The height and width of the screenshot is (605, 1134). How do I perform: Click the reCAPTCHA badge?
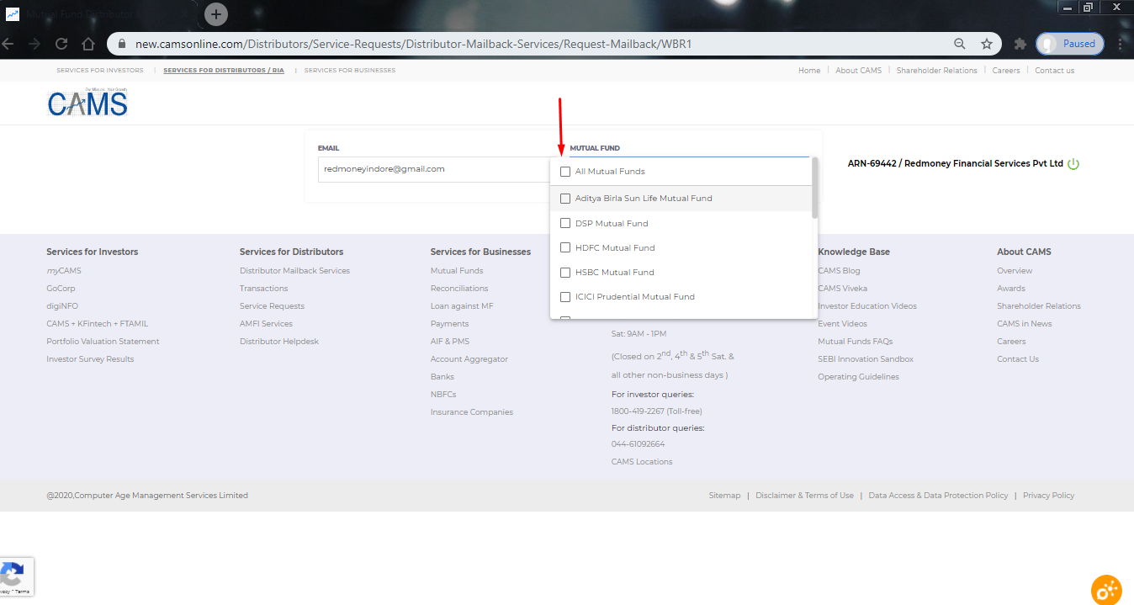click(17, 577)
